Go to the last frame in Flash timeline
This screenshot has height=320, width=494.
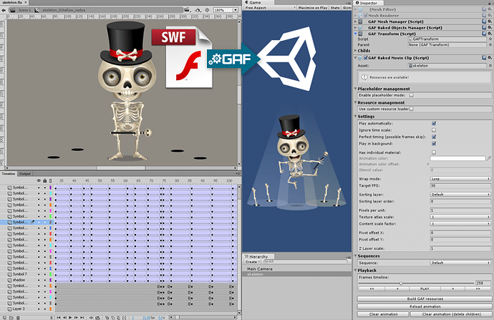point(82,317)
